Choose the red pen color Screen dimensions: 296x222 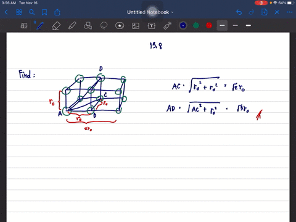(209, 25)
